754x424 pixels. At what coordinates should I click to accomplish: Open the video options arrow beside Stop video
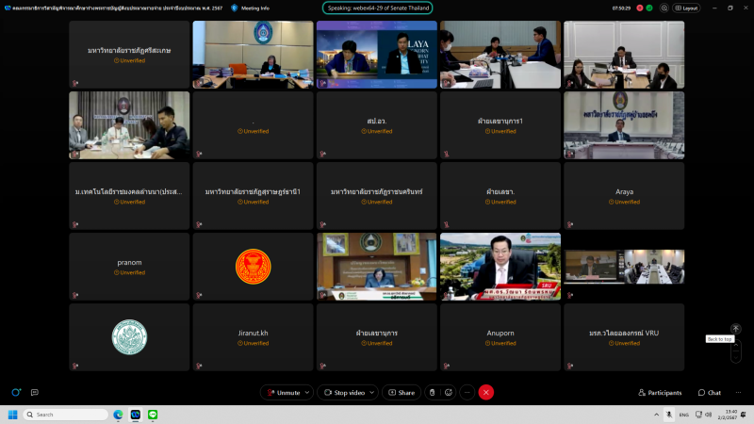pyautogui.click(x=372, y=392)
